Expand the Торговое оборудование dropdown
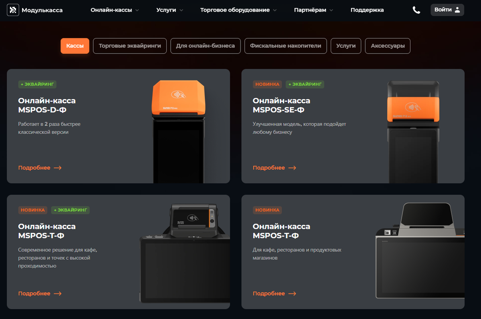 pos(238,10)
